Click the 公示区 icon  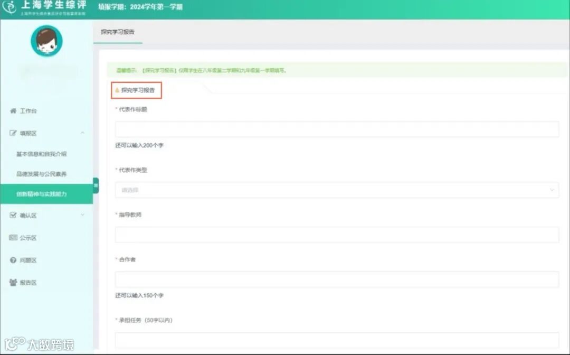pos(13,238)
